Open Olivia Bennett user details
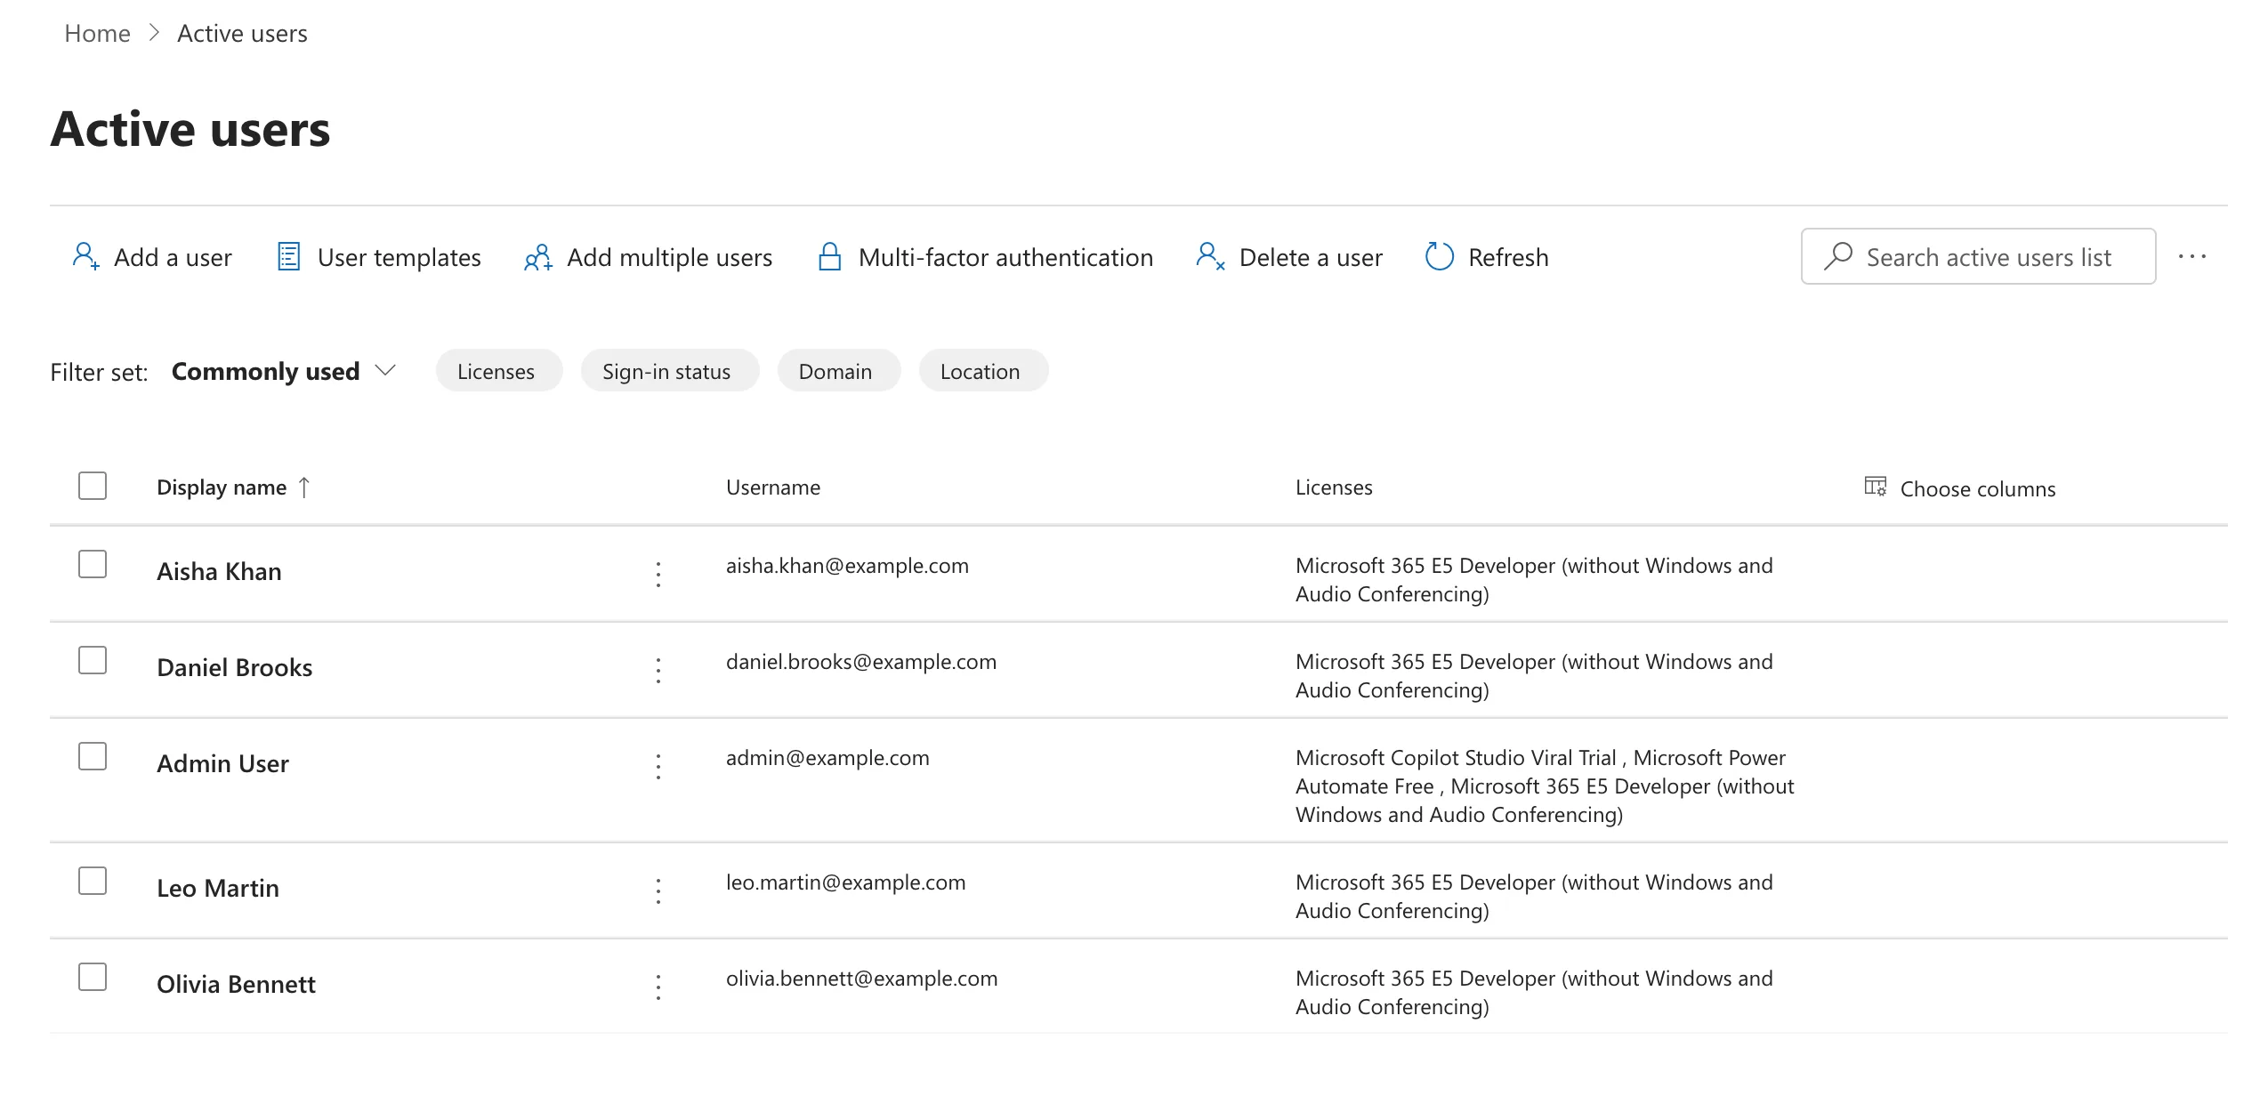 pos(236,984)
